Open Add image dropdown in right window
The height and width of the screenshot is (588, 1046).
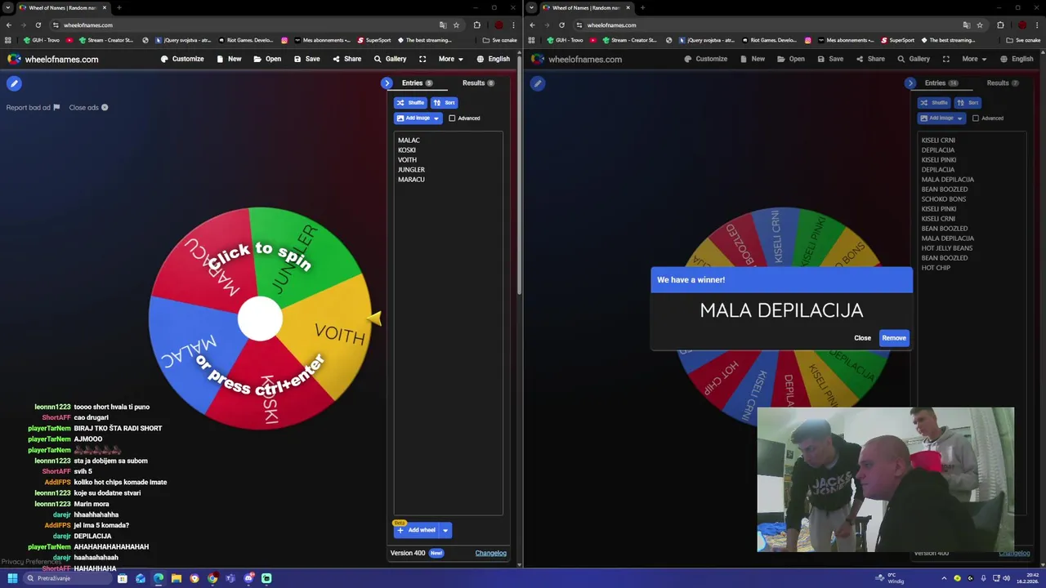tap(942, 118)
